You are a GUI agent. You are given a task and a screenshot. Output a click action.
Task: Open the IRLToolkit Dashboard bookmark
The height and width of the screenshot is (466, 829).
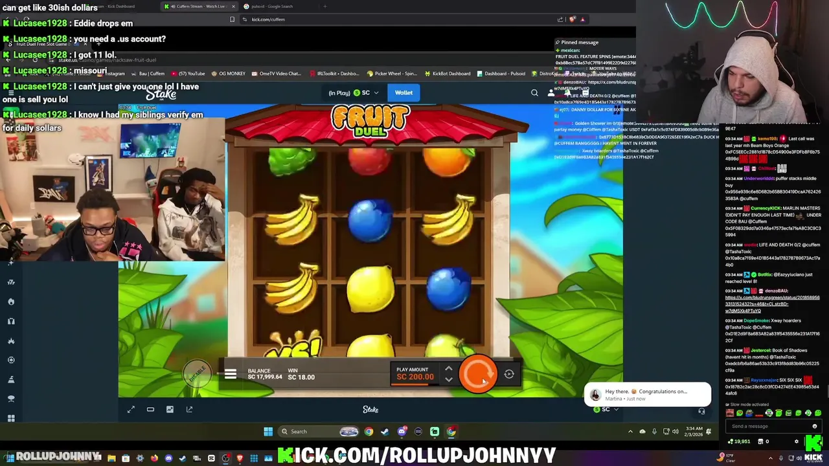pyautogui.click(x=335, y=74)
